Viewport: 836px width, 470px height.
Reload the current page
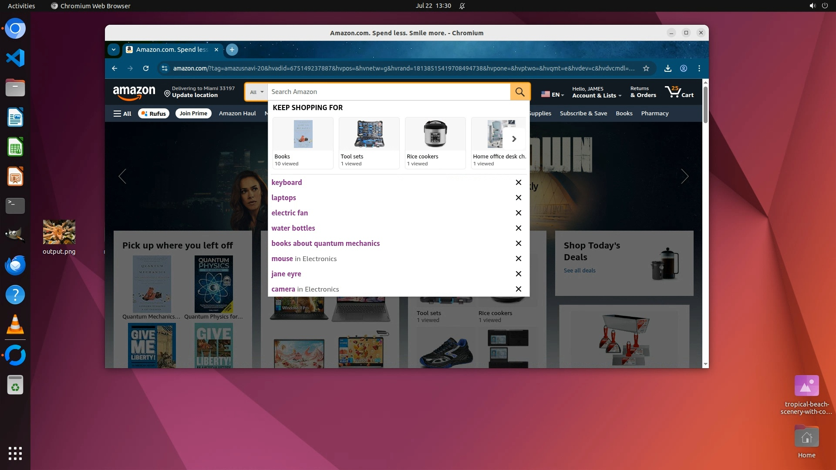(146, 68)
